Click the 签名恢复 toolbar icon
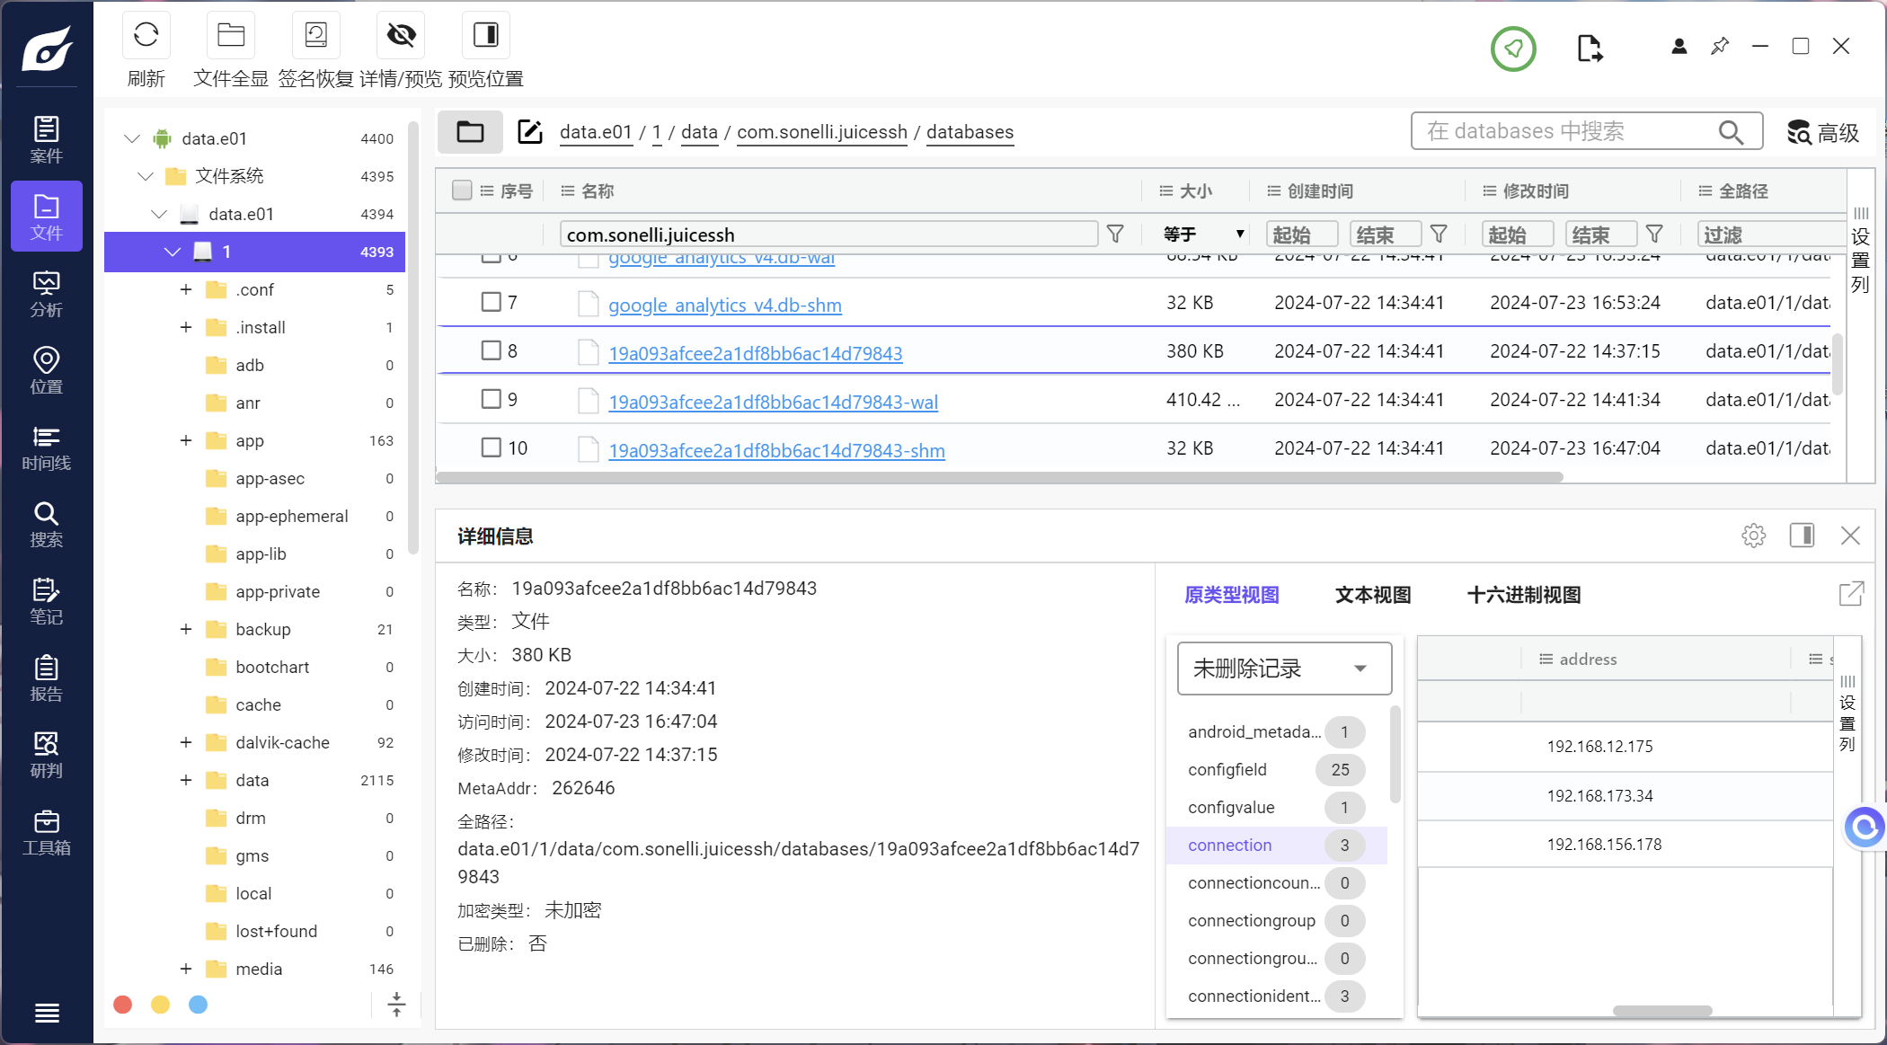 (x=315, y=35)
